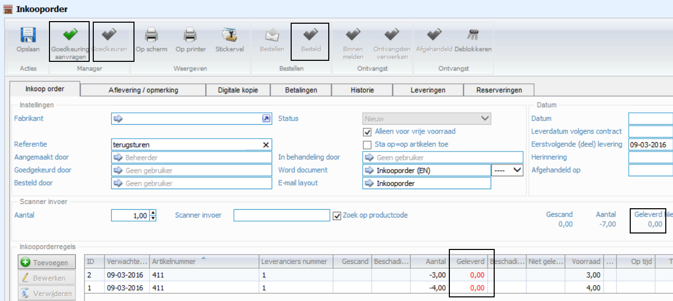Sort by Artikelnummer column header
Image resolution: width=673 pixels, height=301 pixels.
pyautogui.click(x=174, y=262)
